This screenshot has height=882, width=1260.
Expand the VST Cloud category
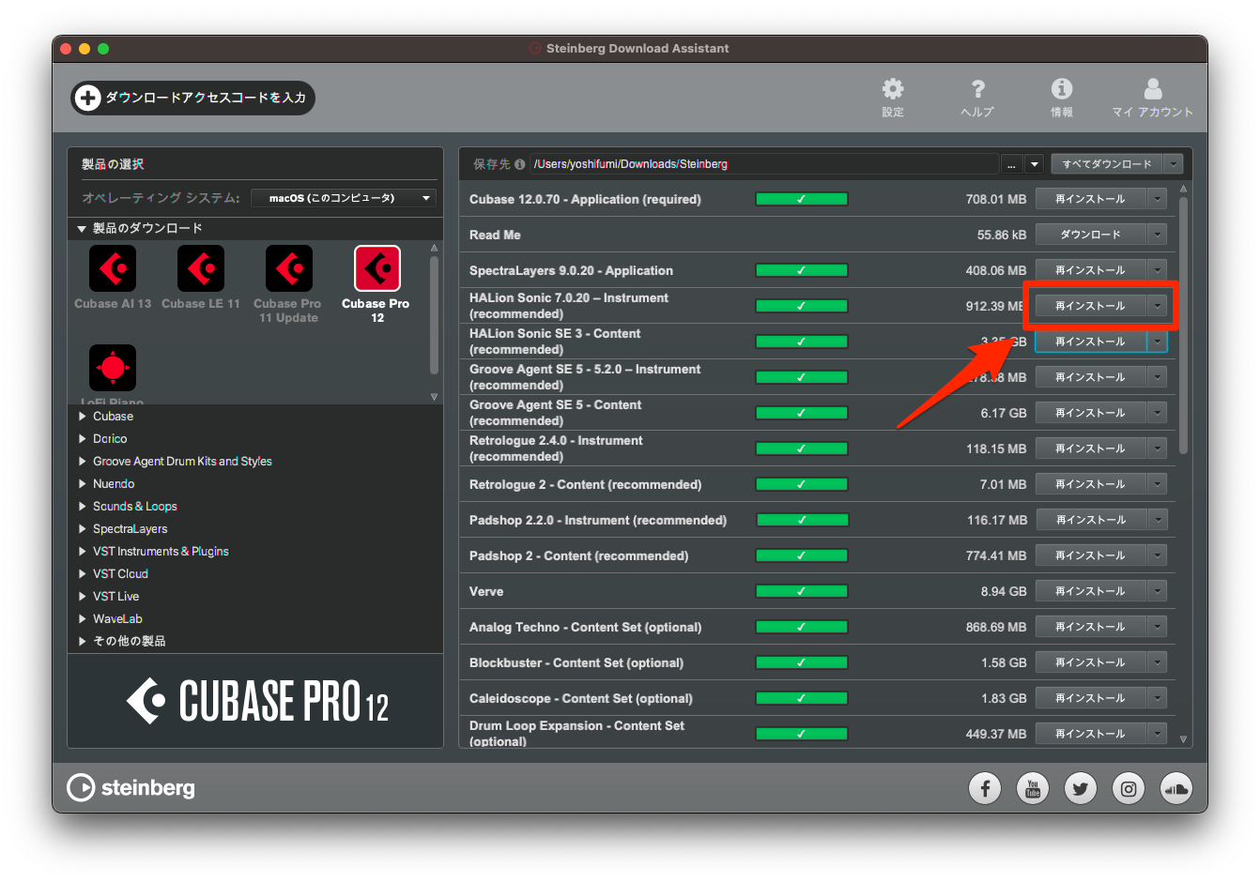tap(83, 574)
